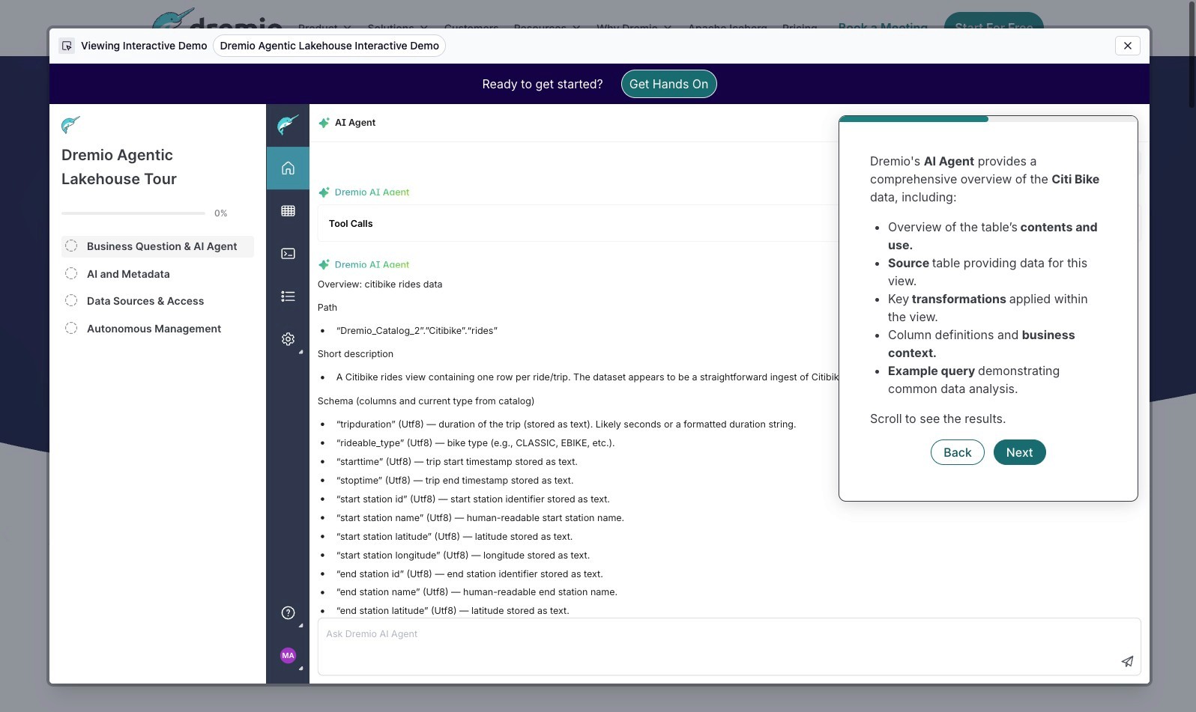This screenshot has height=712, width=1196.
Task: Click the tour progress bar at 0%
Action: tap(133, 213)
